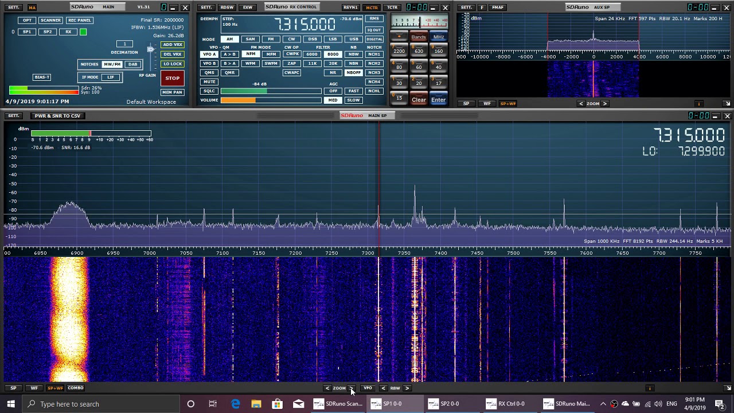
Task: Adjust the green squelch level bar
Action: pyautogui.click(x=271, y=91)
